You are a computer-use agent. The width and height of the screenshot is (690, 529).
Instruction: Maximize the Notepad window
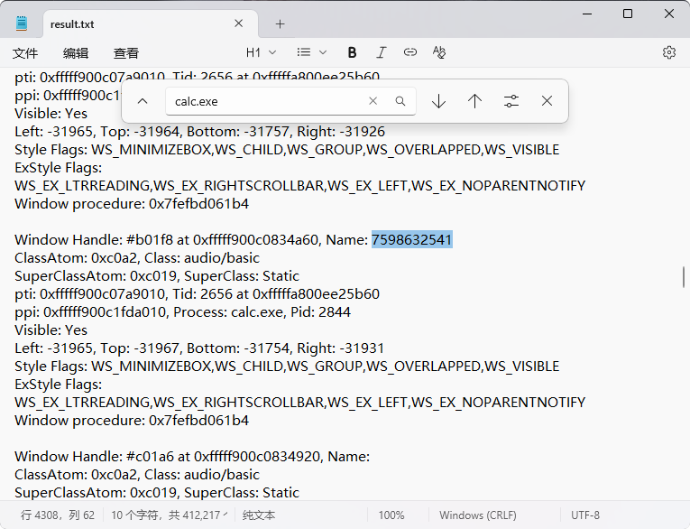pos(628,14)
